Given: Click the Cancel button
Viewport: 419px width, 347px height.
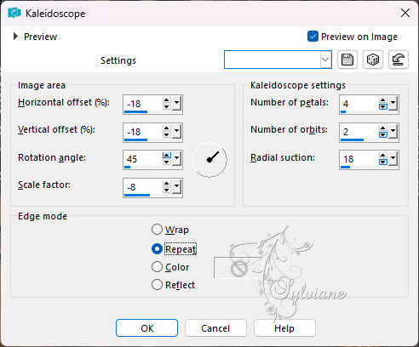Looking at the screenshot, I should click(215, 328).
